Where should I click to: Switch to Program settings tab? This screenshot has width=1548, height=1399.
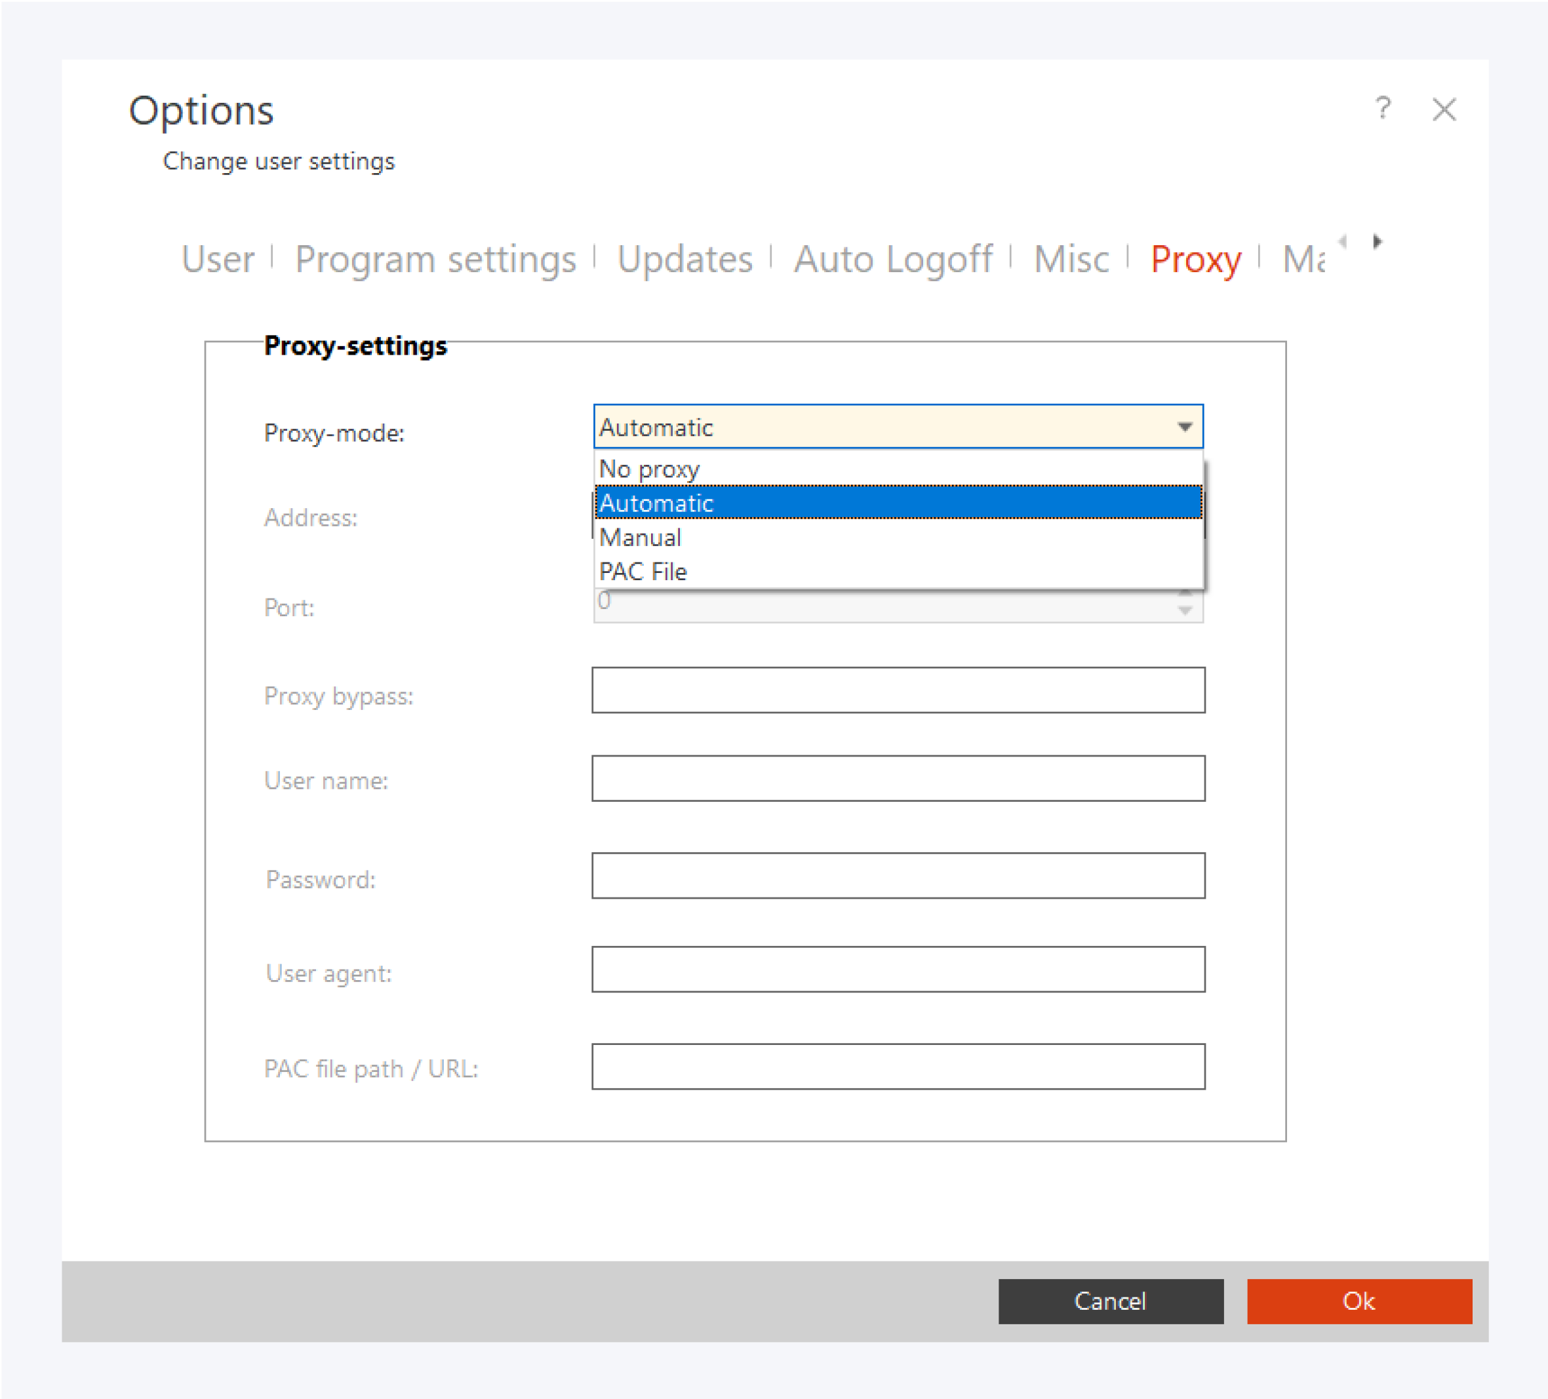click(x=435, y=260)
